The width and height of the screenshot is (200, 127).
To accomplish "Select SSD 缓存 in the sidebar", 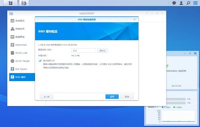I will pos(22,77).
